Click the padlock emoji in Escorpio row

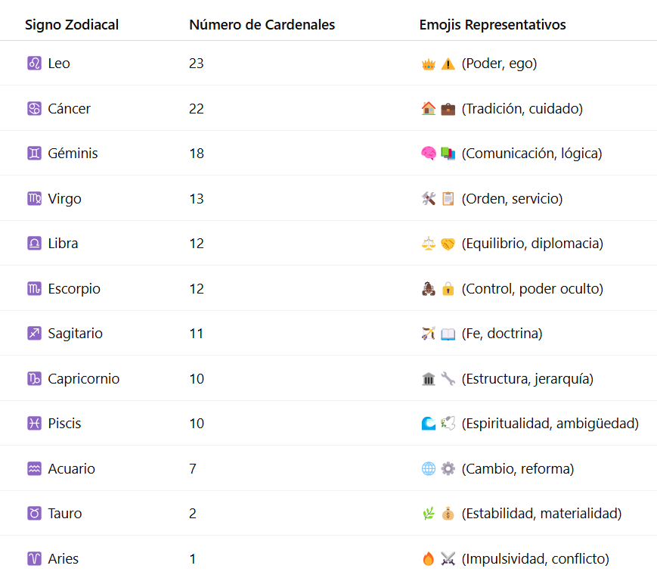point(448,289)
